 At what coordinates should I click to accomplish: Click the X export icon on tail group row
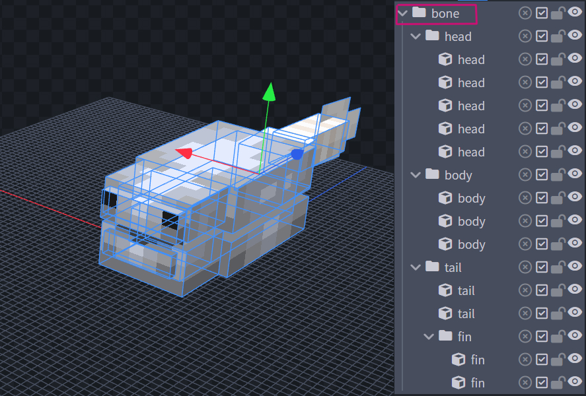coord(525,267)
